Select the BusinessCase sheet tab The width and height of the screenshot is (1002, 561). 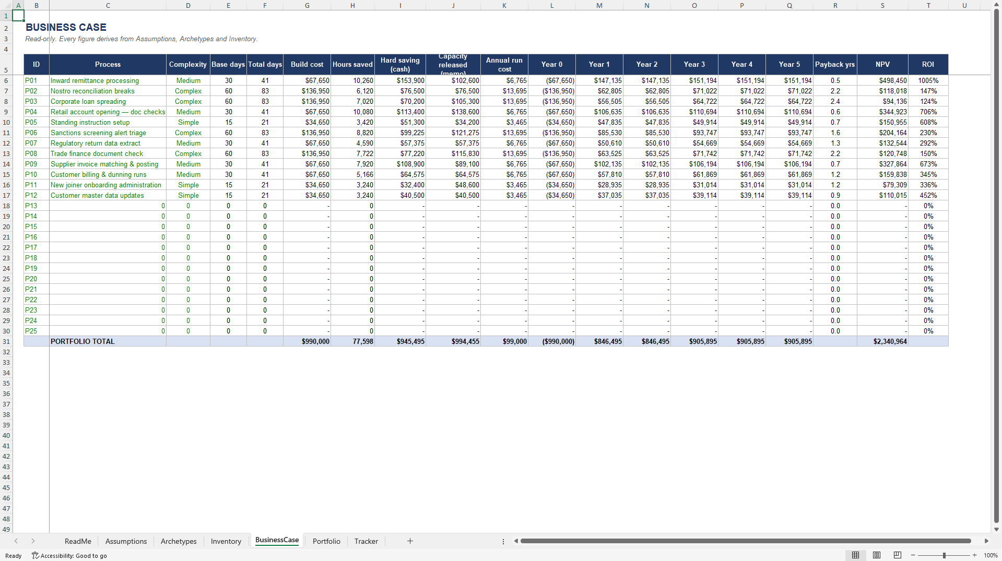277,540
